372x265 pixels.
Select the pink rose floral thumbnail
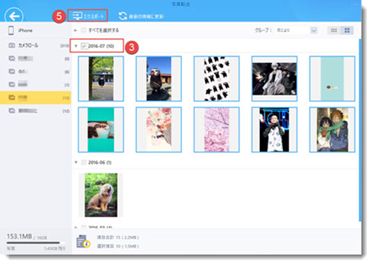pyautogui.click(x=159, y=129)
